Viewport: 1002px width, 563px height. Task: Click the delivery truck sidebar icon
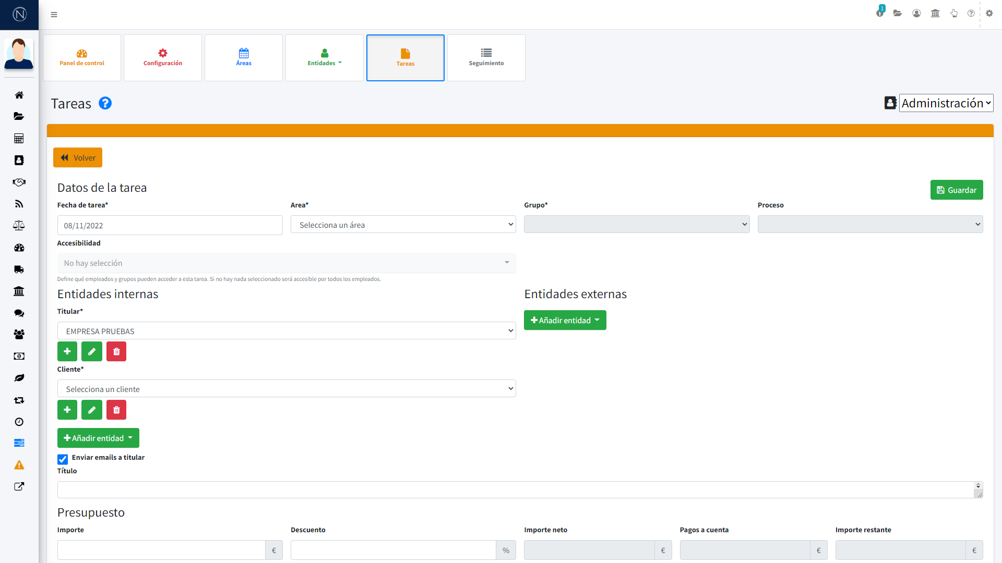click(x=19, y=270)
